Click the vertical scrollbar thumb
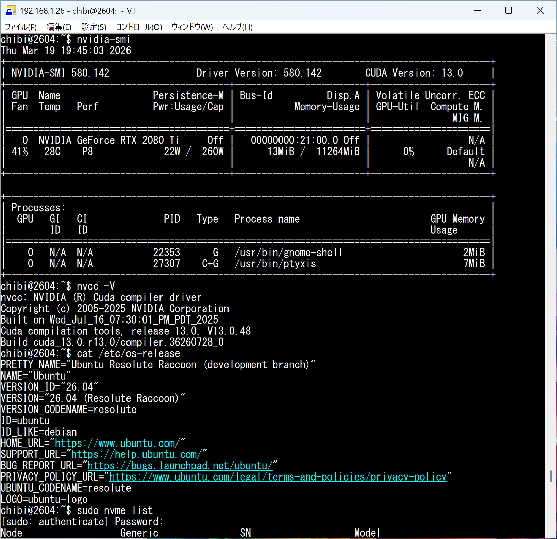557x539 pixels. [551, 476]
